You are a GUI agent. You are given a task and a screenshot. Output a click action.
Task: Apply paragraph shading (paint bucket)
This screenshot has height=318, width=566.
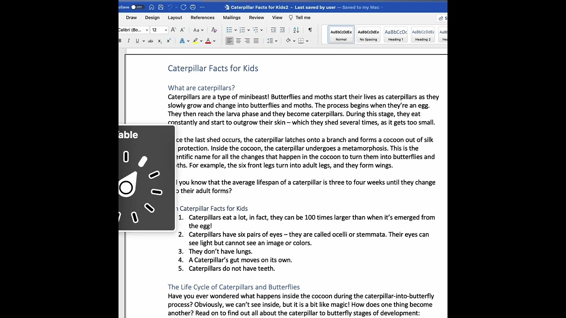(x=288, y=41)
